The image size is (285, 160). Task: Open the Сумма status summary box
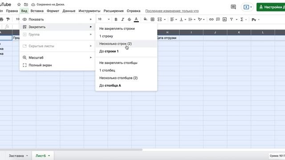[277, 156]
